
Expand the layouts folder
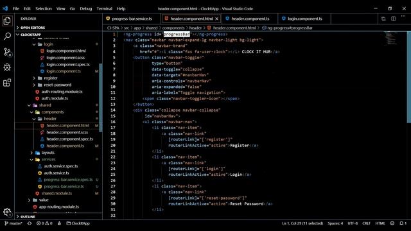(48, 153)
